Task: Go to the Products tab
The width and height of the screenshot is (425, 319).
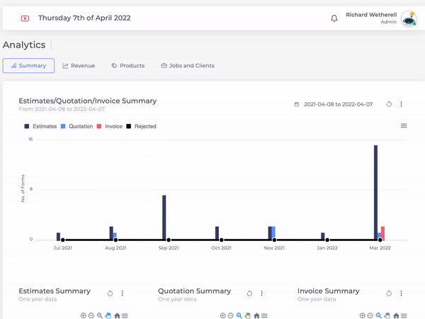Action: (x=127, y=66)
